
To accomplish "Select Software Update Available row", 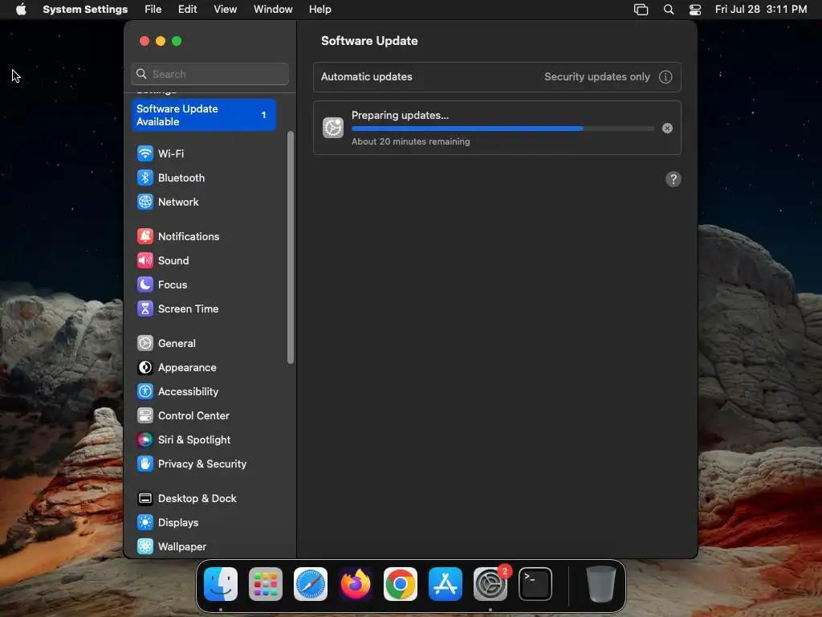I will [204, 115].
